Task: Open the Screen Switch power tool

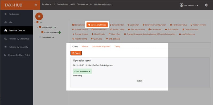Action: pos(117,25)
